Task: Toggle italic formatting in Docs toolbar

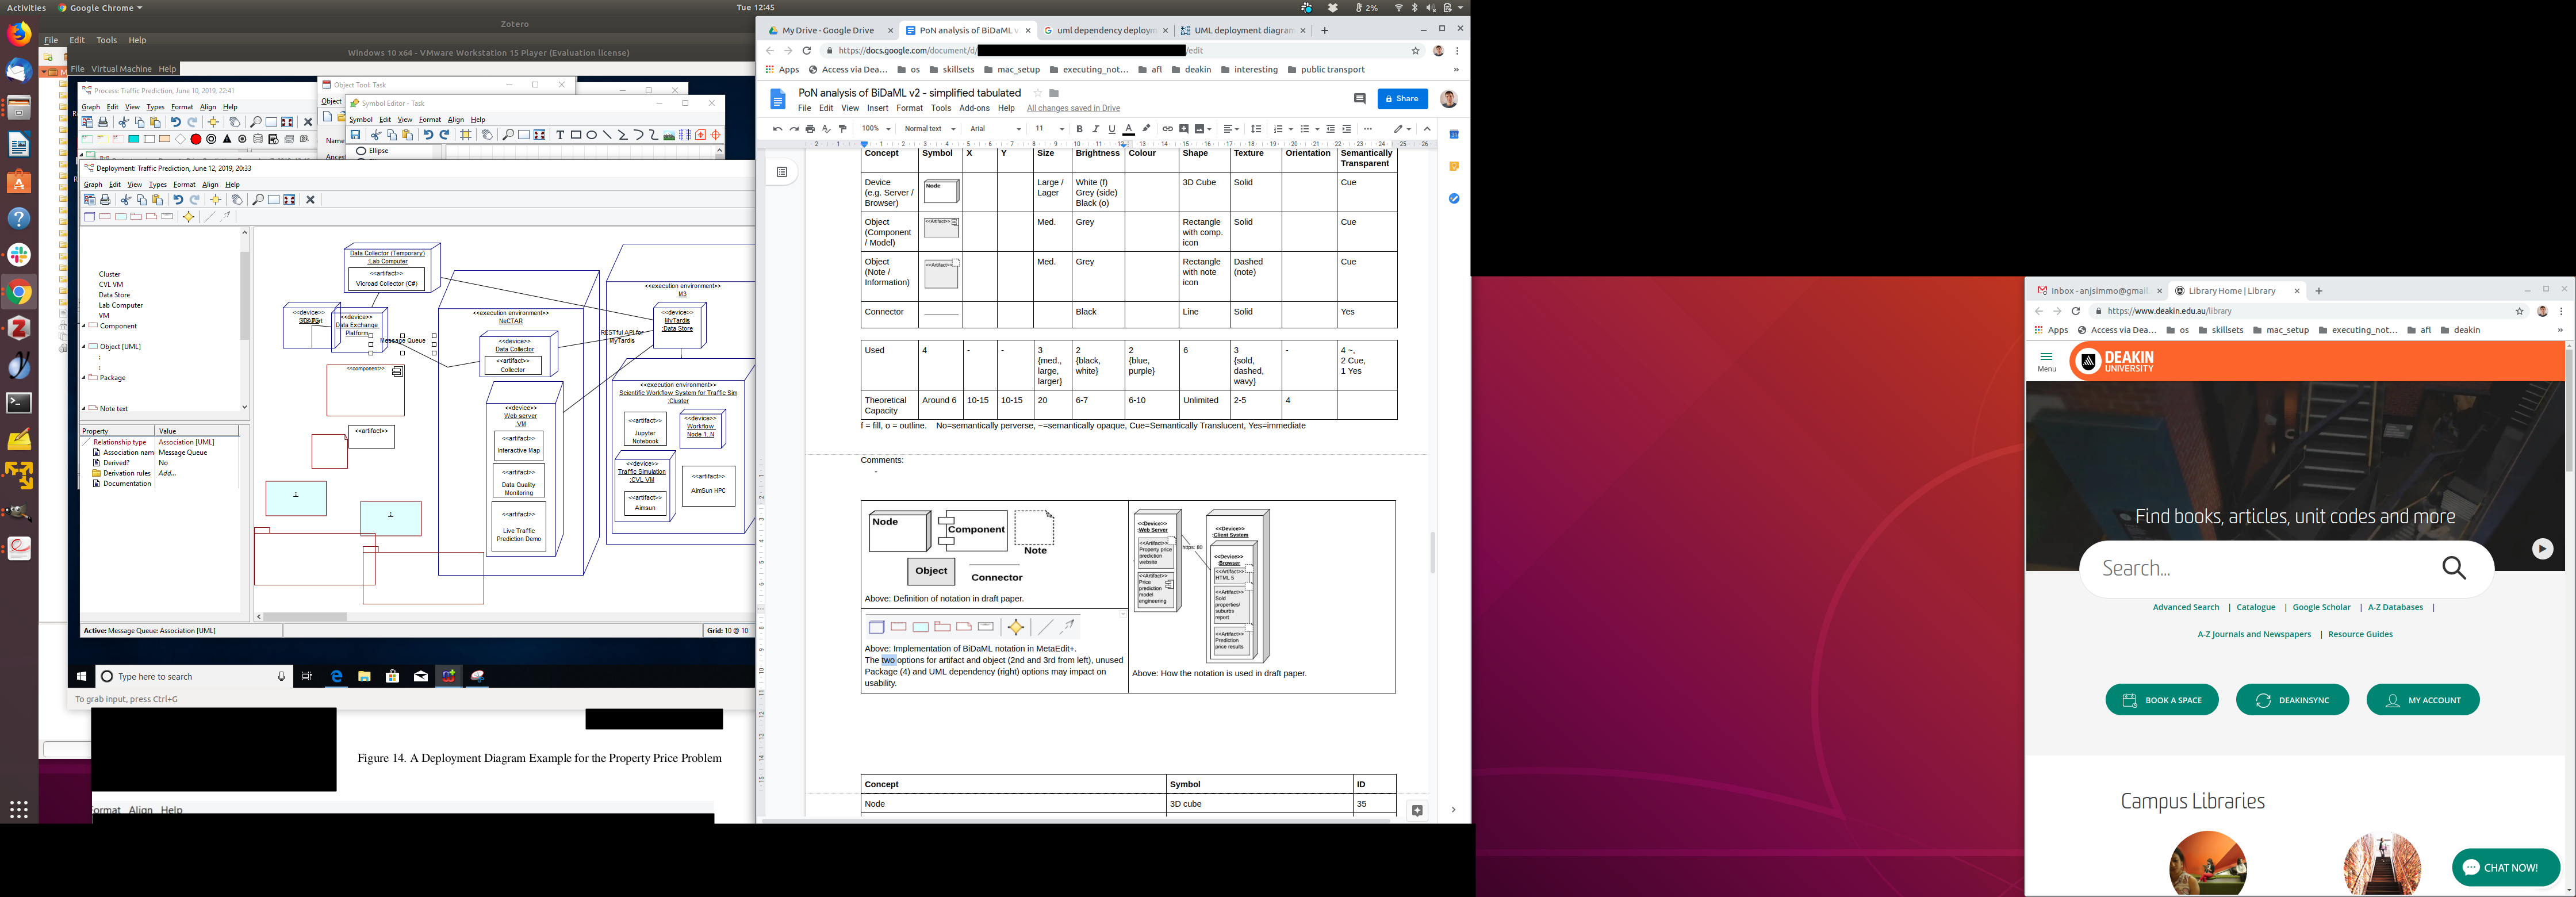Action: pyautogui.click(x=1095, y=129)
